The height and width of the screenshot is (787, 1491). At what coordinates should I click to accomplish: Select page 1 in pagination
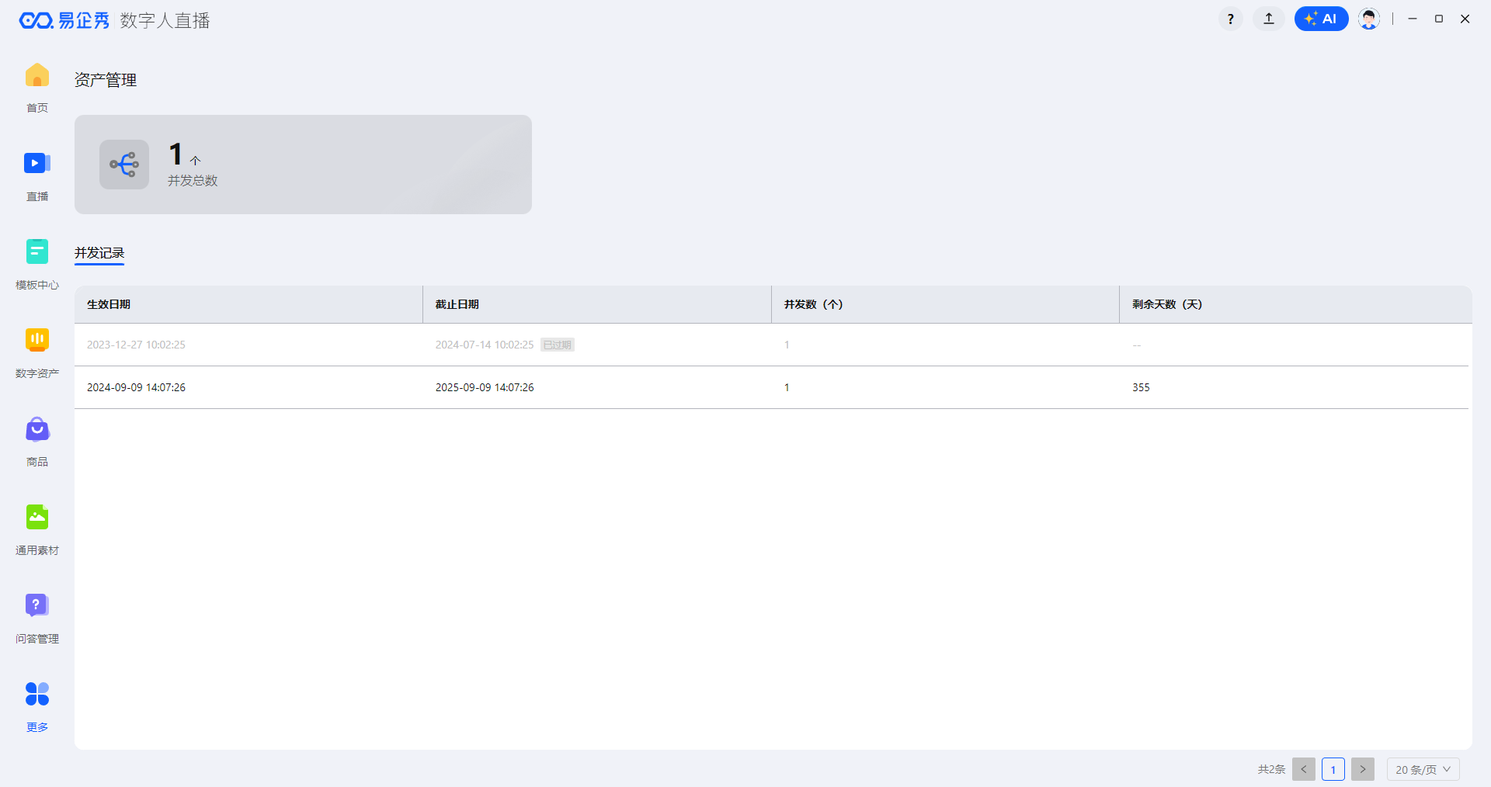point(1333,769)
